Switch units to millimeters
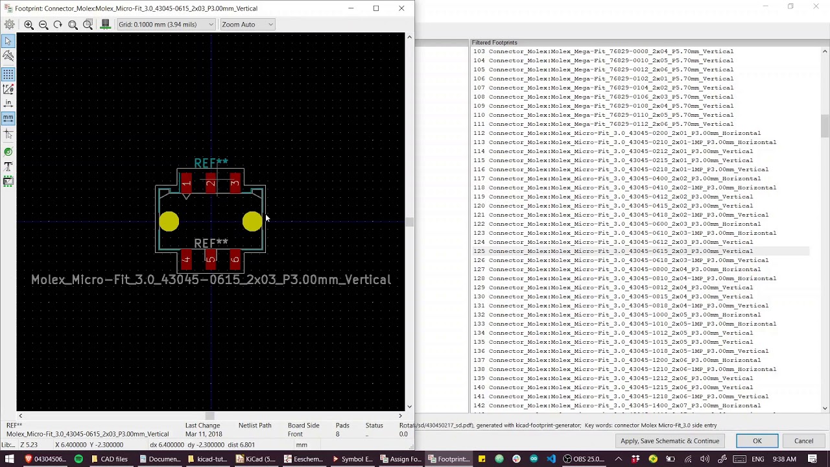The height and width of the screenshot is (467, 830). (x=8, y=118)
